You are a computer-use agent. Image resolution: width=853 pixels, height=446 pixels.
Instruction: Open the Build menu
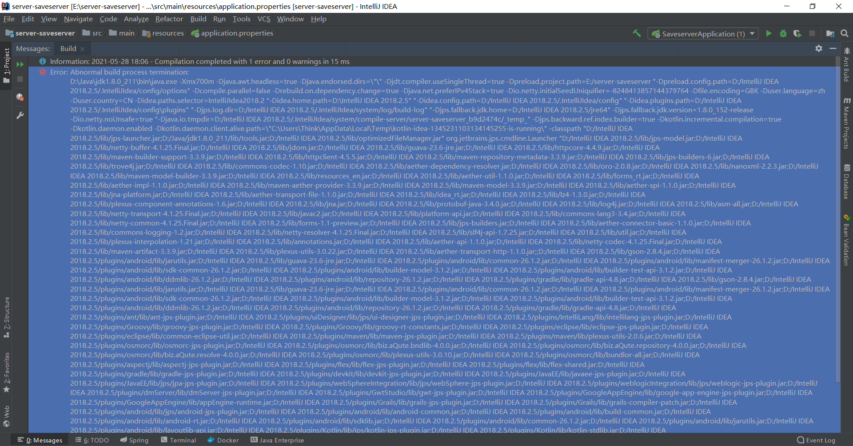click(198, 19)
